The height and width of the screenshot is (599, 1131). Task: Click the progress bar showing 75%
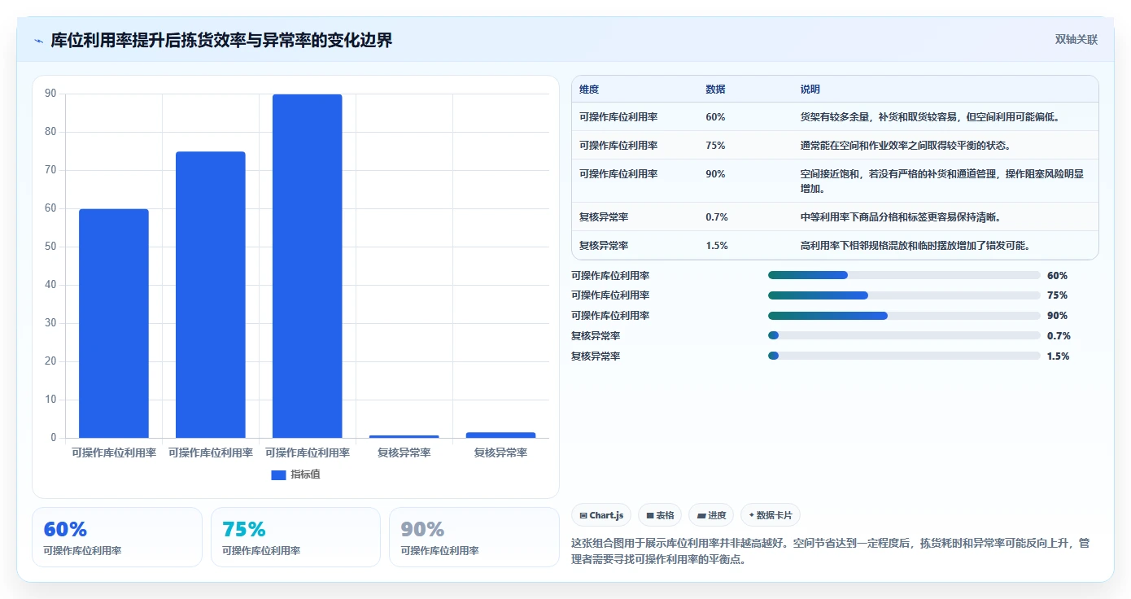(904, 295)
